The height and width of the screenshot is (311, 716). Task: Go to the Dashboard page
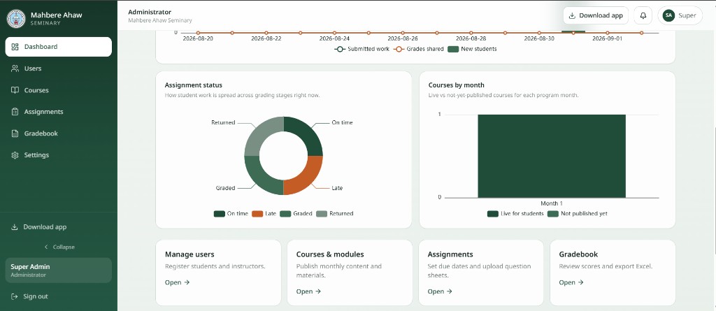click(x=59, y=47)
